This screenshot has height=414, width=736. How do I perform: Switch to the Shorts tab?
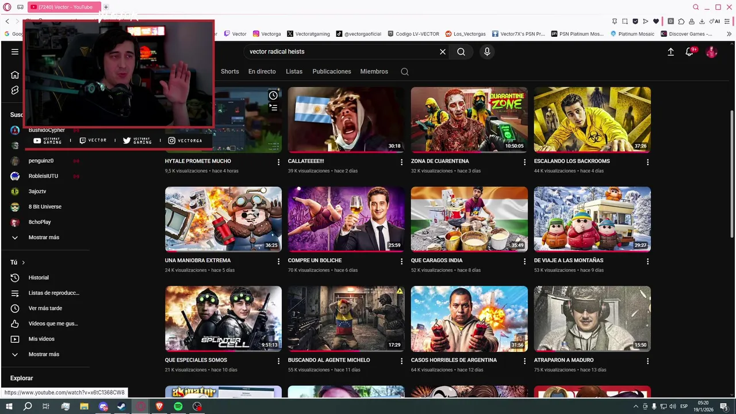(229, 72)
